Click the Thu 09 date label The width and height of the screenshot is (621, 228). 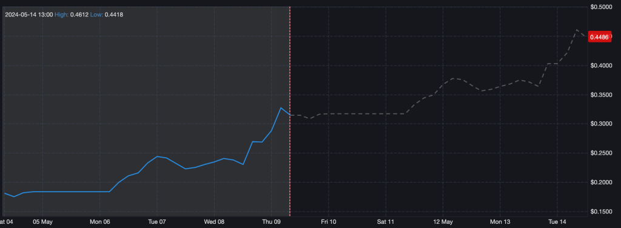pos(272,222)
